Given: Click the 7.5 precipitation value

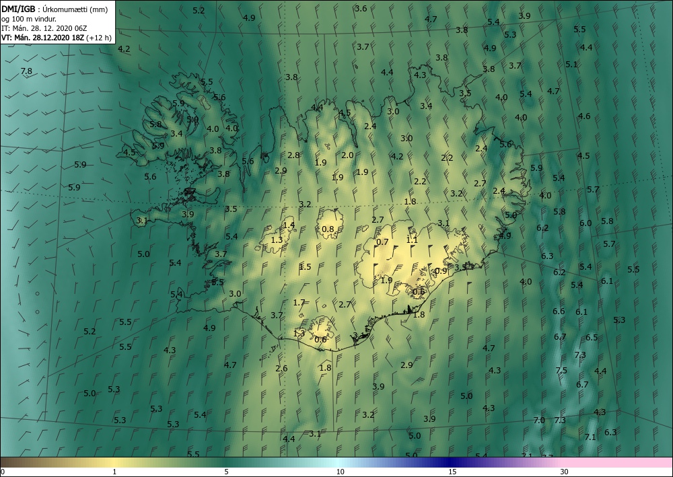Looking at the screenshot, I should [x=561, y=371].
